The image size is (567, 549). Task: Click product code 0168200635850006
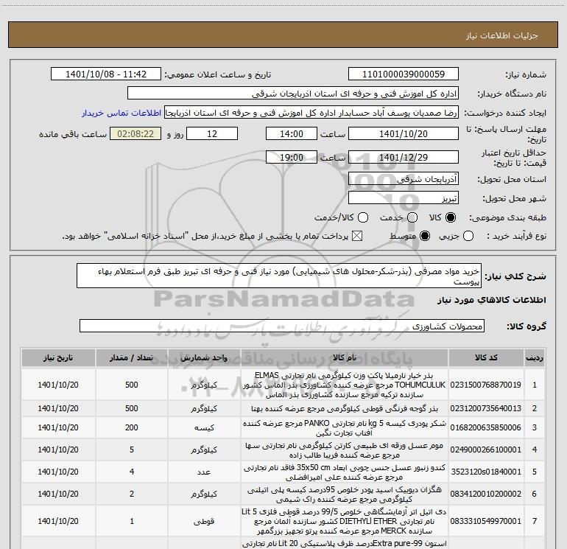(x=486, y=427)
